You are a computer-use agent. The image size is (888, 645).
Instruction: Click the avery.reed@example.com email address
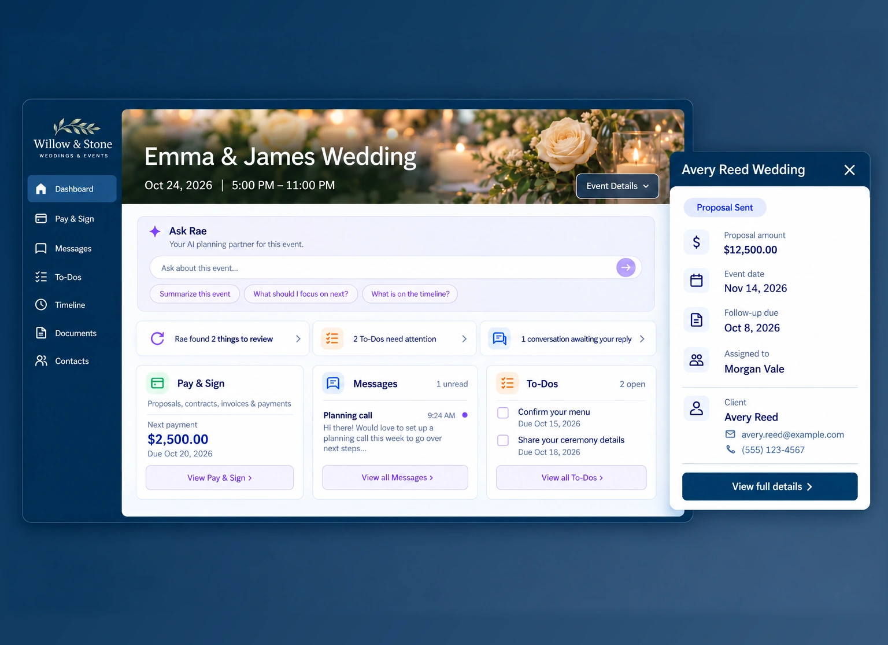pos(793,434)
